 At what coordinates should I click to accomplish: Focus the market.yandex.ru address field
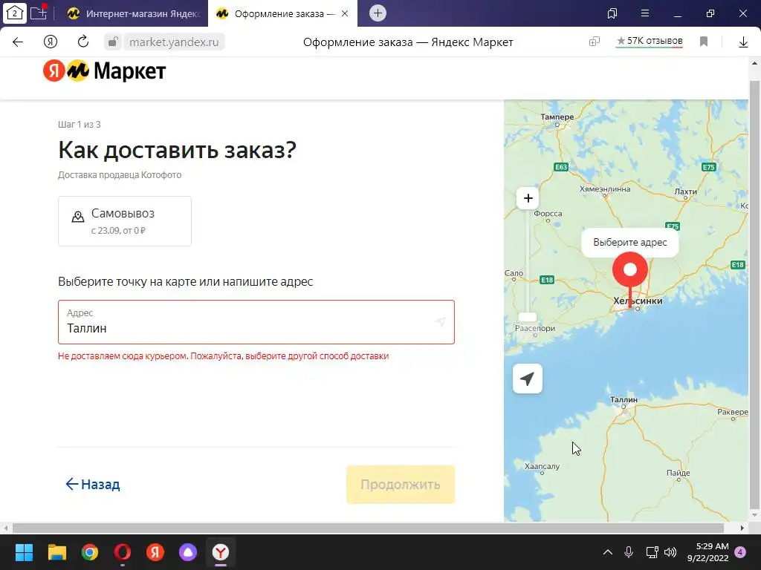pos(174,42)
